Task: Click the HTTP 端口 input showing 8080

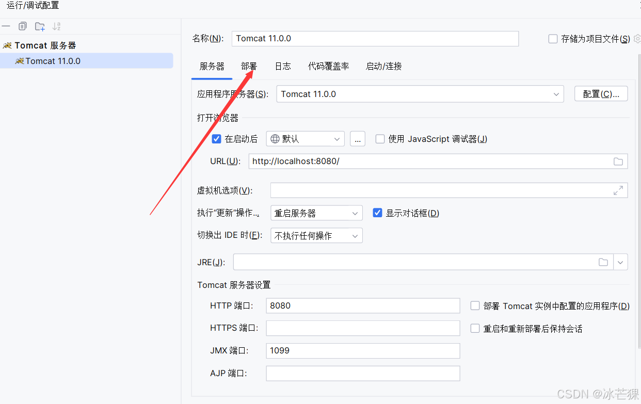Action: tap(362, 305)
